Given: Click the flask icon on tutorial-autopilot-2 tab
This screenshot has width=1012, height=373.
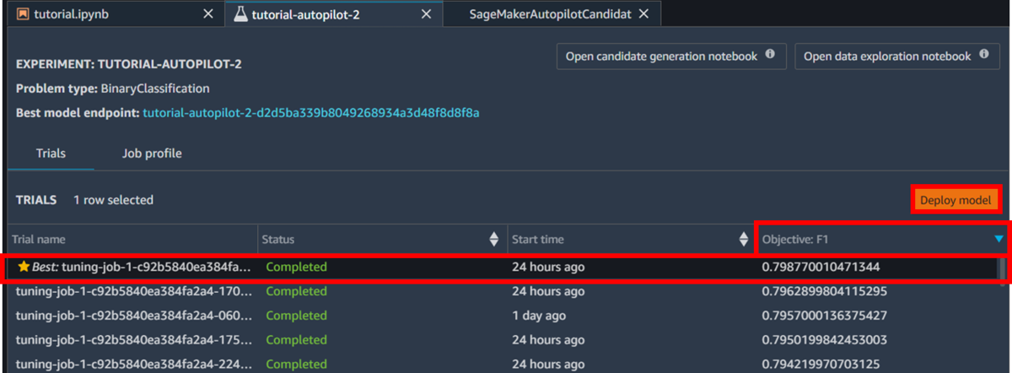Looking at the screenshot, I should click(x=240, y=14).
